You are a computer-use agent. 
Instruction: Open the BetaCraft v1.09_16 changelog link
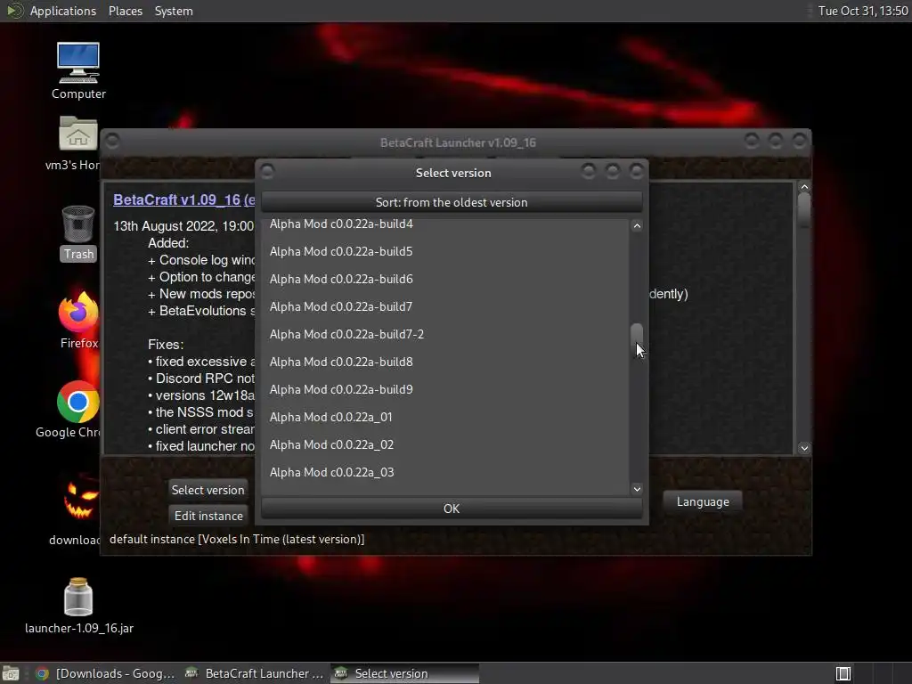point(183,199)
